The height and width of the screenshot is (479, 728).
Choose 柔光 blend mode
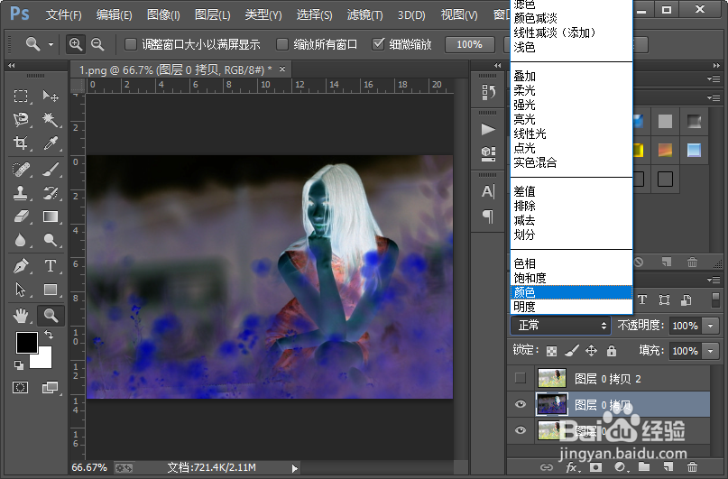(x=572, y=90)
